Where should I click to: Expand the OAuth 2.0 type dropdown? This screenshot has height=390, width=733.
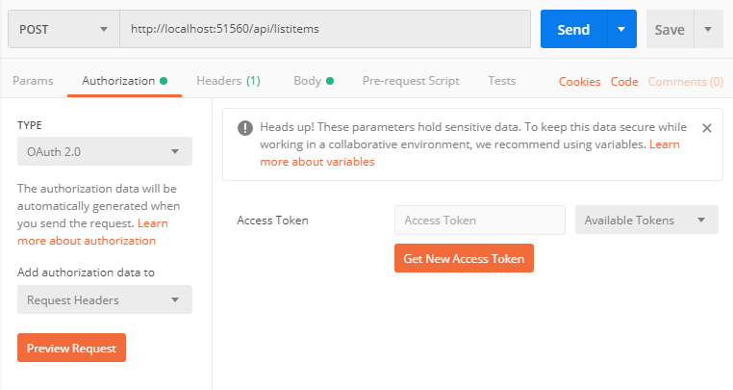pyautogui.click(x=104, y=151)
